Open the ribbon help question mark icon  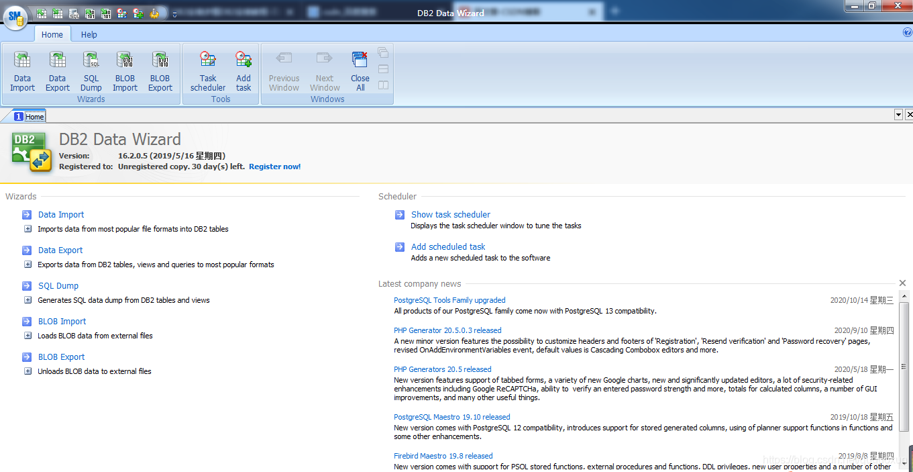pyautogui.click(x=908, y=32)
